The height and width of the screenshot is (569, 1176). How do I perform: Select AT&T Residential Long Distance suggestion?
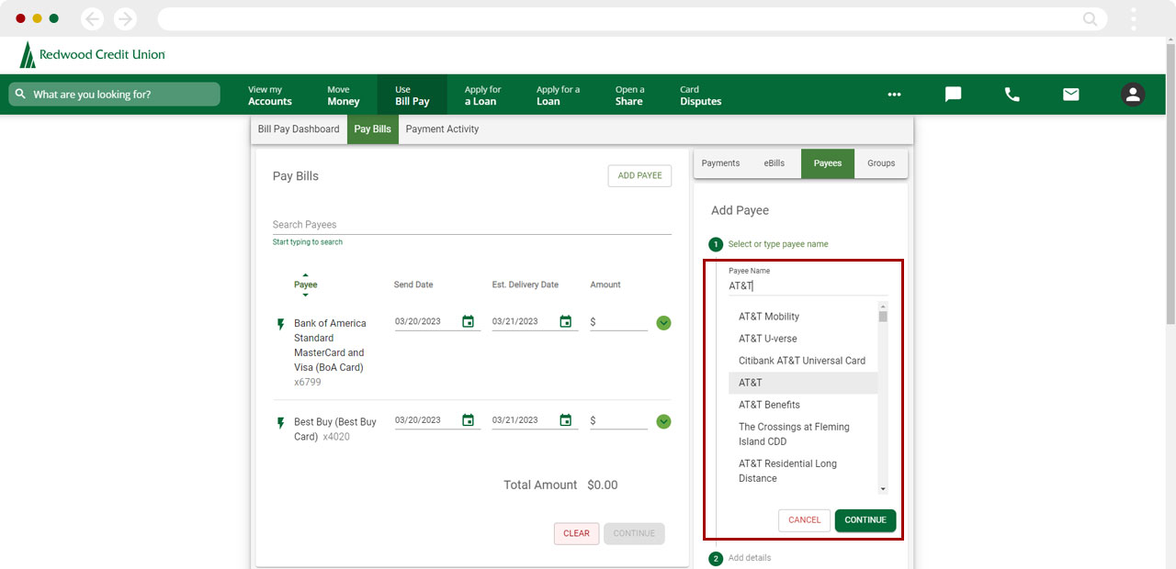coord(803,471)
